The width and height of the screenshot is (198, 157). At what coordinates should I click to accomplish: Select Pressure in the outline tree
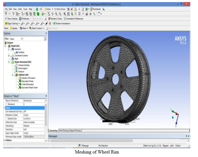21,72
